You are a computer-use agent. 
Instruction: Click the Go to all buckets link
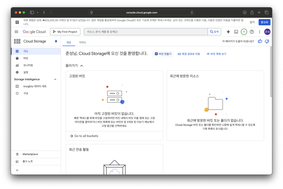tap(86, 136)
